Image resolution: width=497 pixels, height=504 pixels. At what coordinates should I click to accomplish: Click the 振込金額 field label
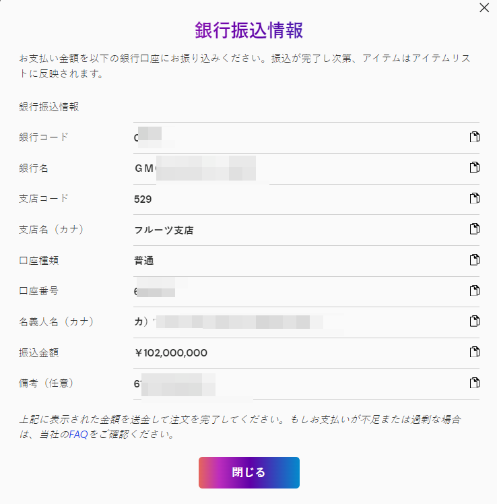coord(39,352)
